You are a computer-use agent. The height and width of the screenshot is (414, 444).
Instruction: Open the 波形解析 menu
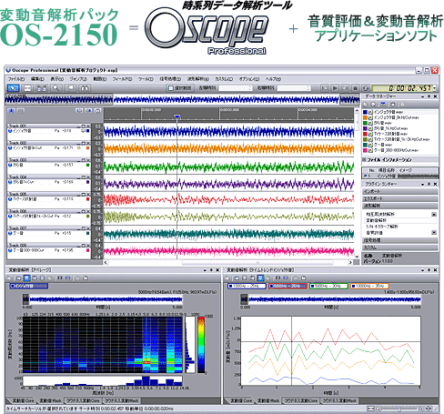point(197,79)
